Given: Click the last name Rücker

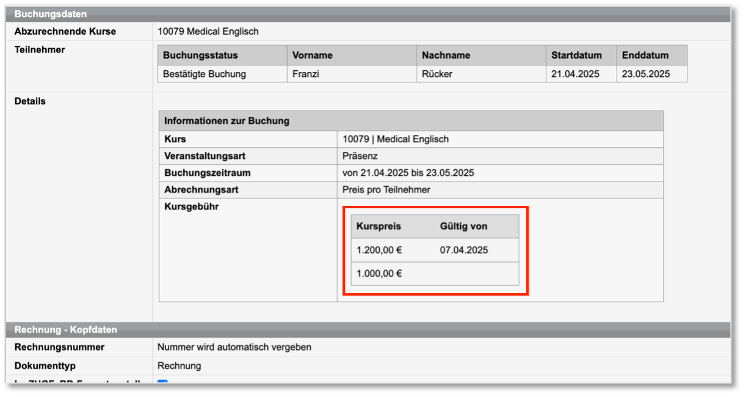Looking at the screenshot, I should [x=437, y=74].
